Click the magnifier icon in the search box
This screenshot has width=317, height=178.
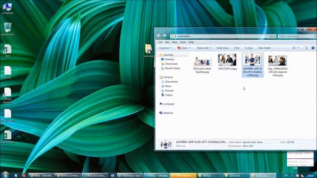point(315,36)
